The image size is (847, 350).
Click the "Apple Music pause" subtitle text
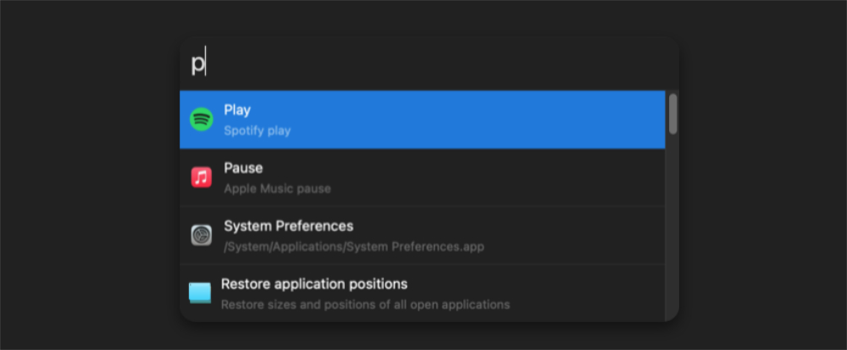pyautogui.click(x=277, y=189)
